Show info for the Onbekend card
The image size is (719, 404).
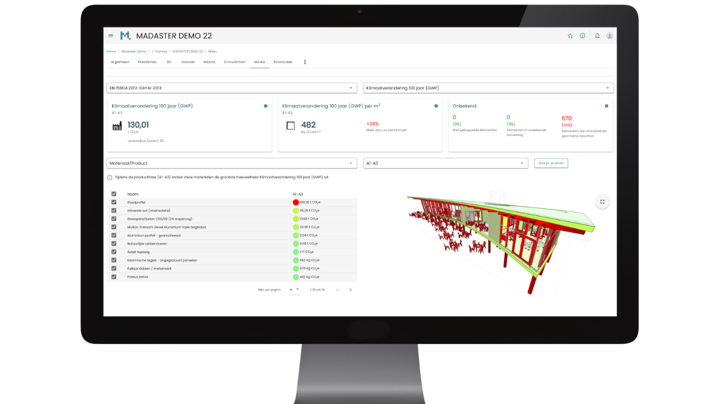(x=606, y=106)
